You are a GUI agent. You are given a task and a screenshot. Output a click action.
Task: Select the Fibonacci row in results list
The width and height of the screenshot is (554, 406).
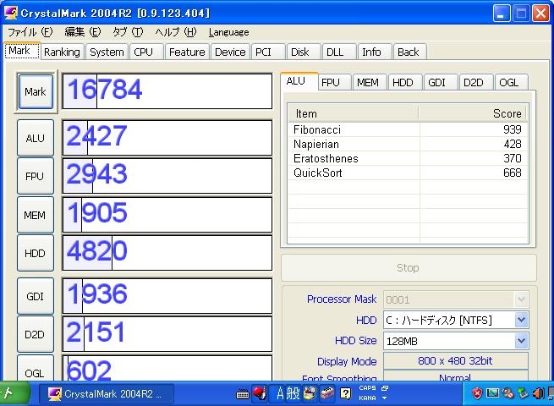(316, 129)
